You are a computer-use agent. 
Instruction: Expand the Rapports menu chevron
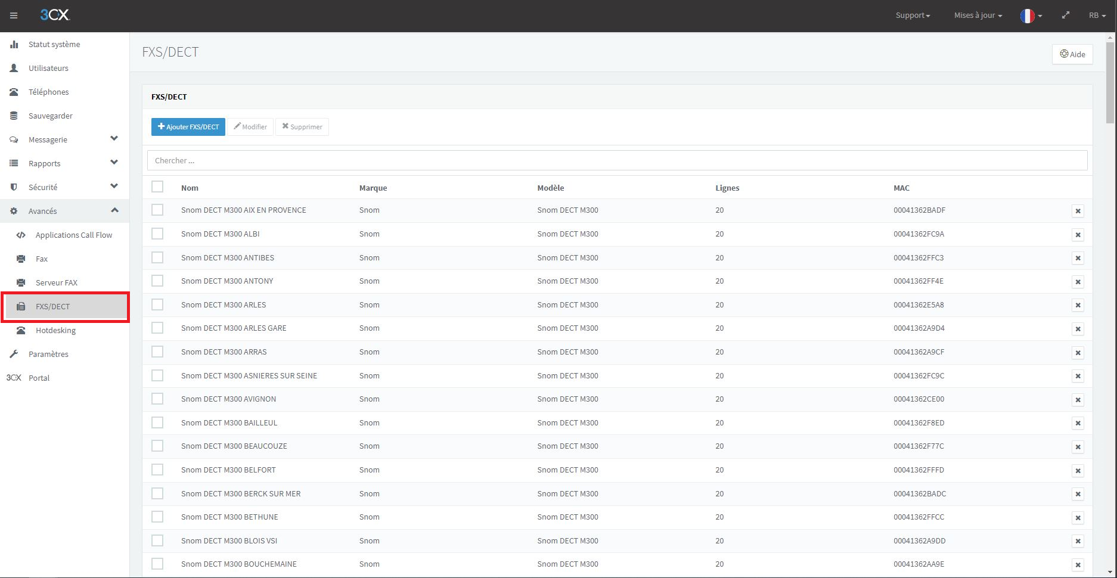pos(114,163)
